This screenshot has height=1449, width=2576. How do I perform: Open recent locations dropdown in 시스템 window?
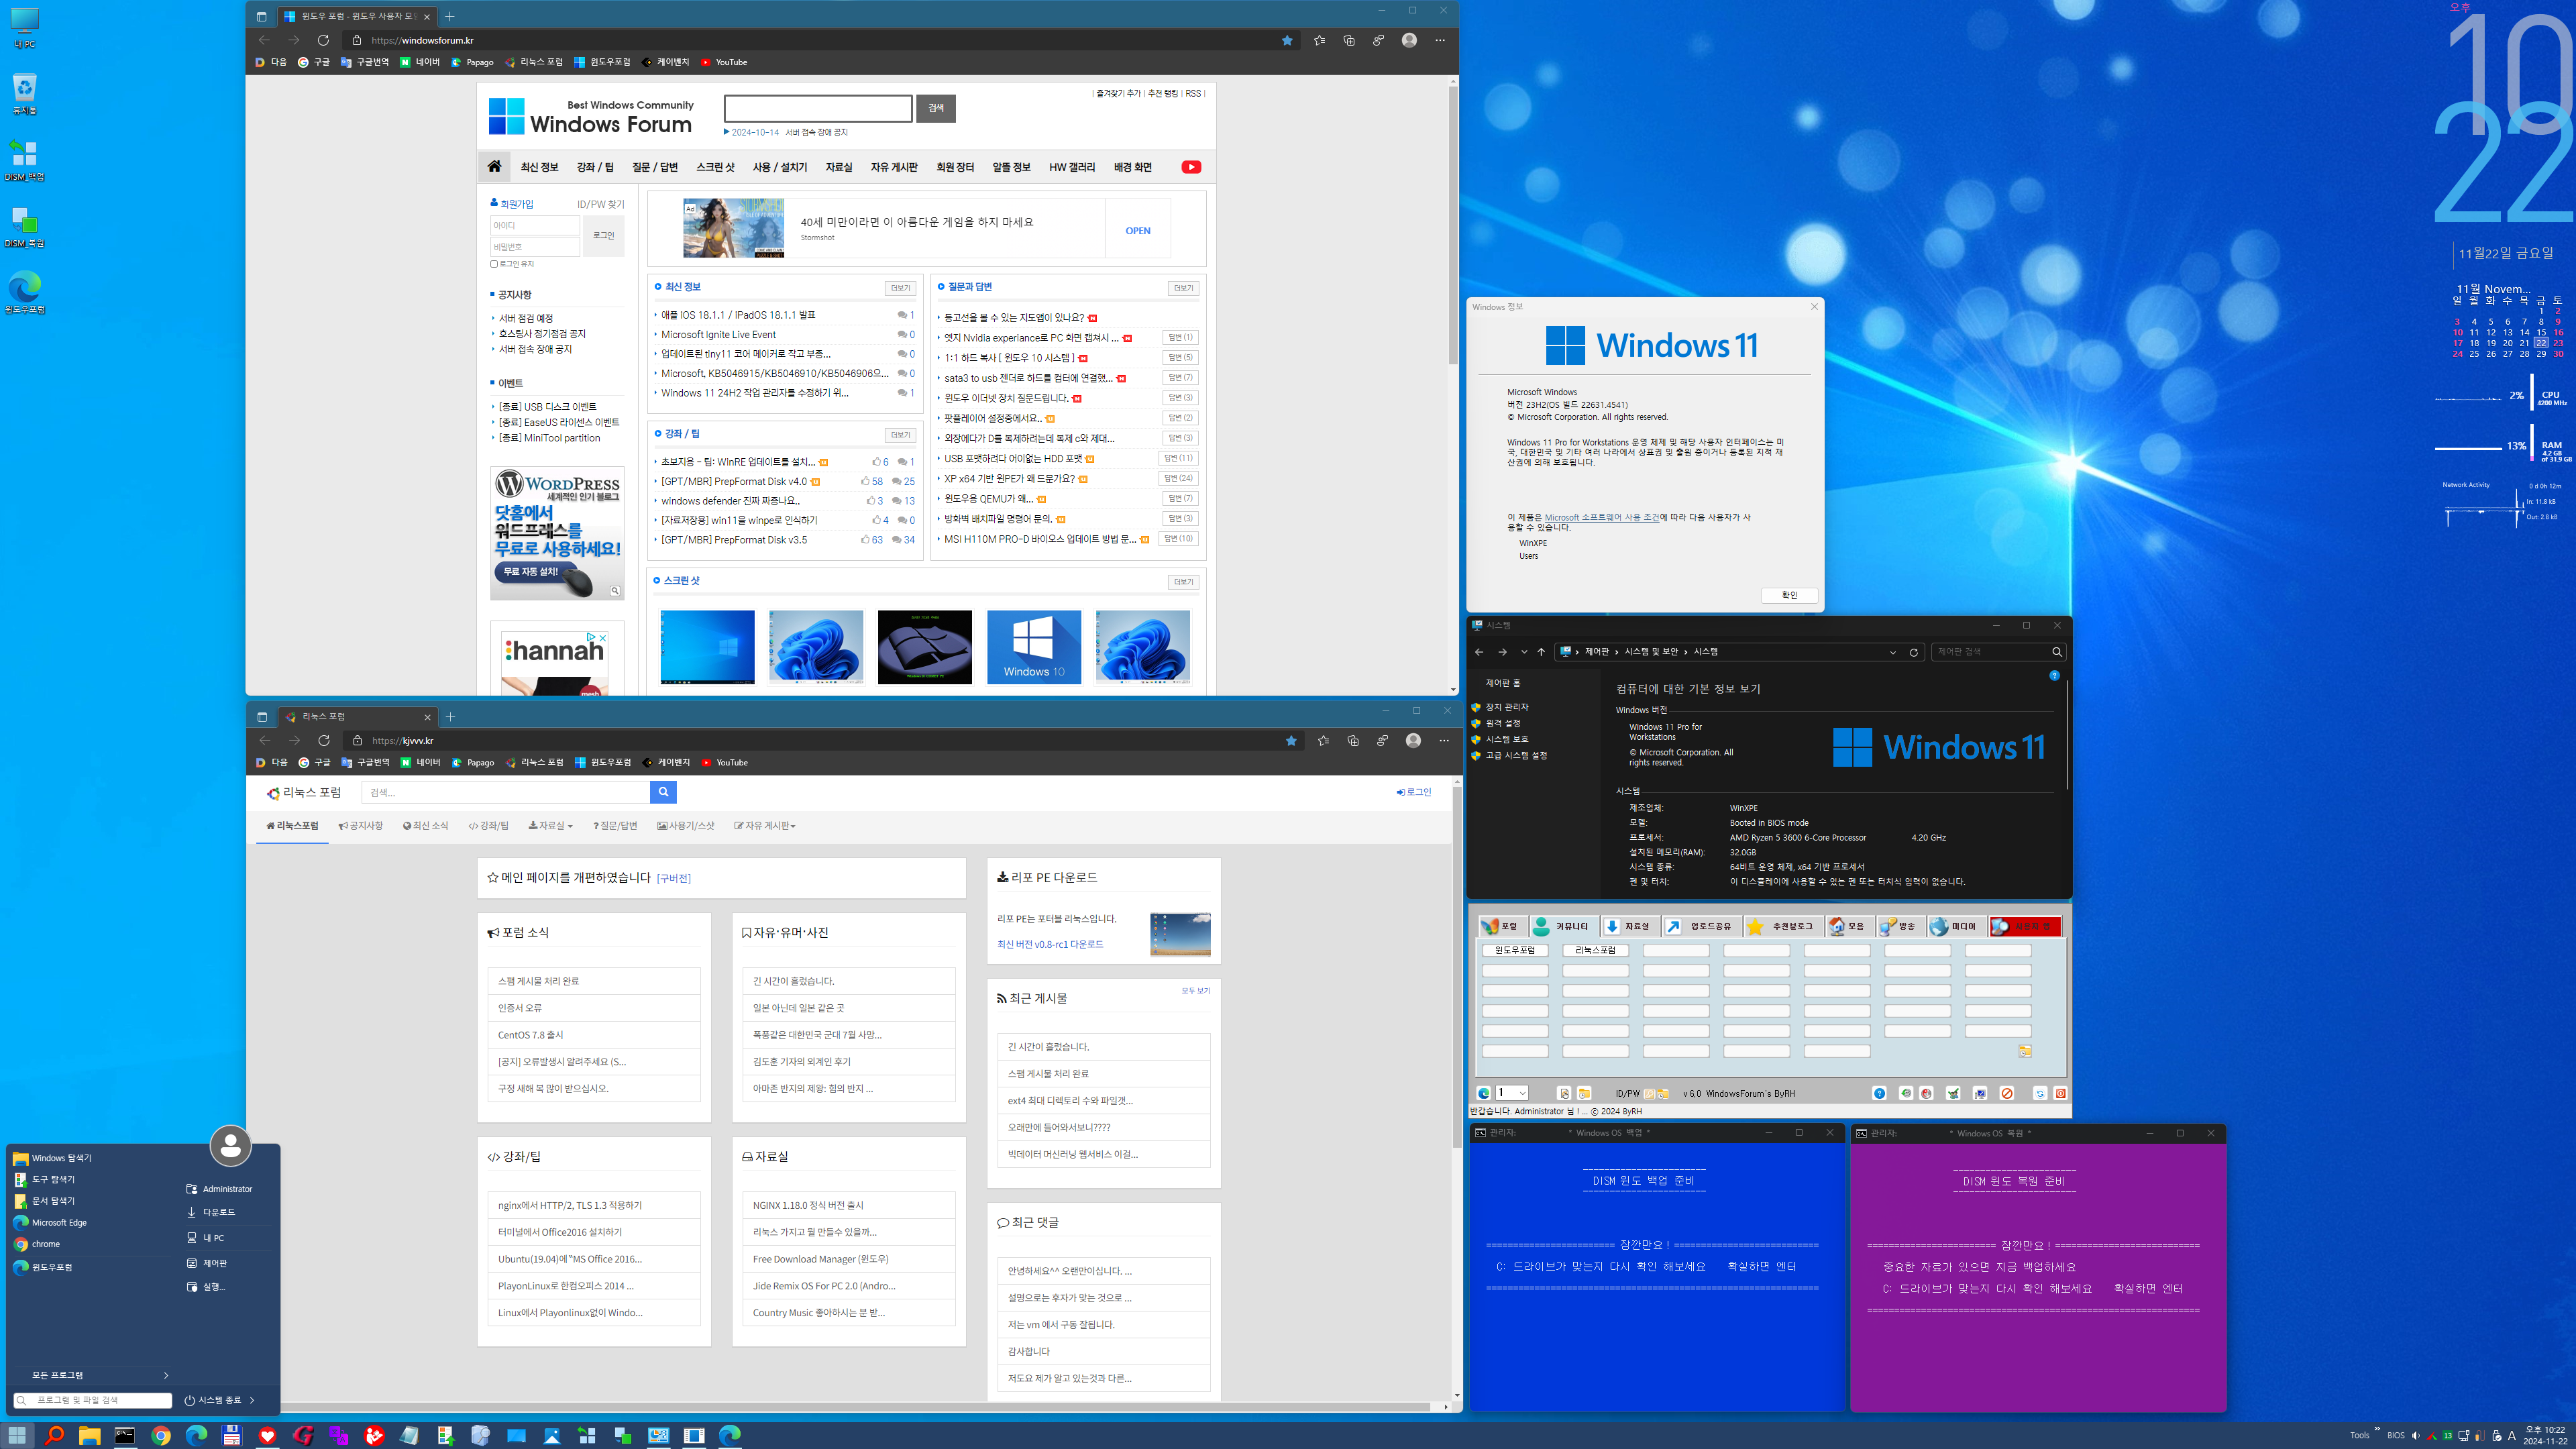tap(1524, 652)
